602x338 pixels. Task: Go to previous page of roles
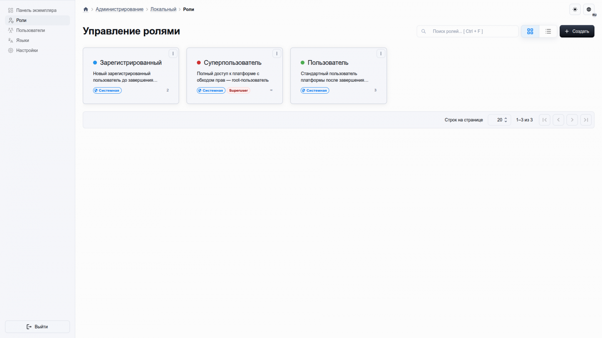(558, 120)
